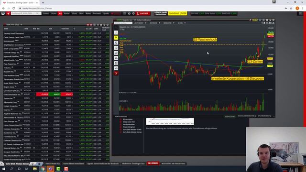306x172 pixels.
Task: Toggle the red marker beside Guru-Desk Nicolas Darvas list entry
Action: [x=120, y=132]
